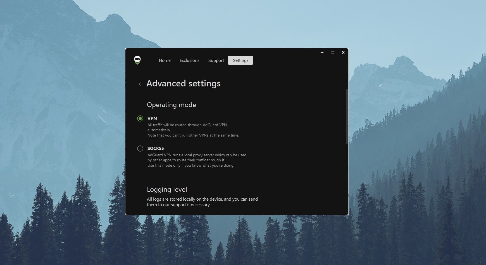The width and height of the screenshot is (486, 265).
Task: Select the SOCKS5 operating mode radio button
Action: [x=140, y=149]
